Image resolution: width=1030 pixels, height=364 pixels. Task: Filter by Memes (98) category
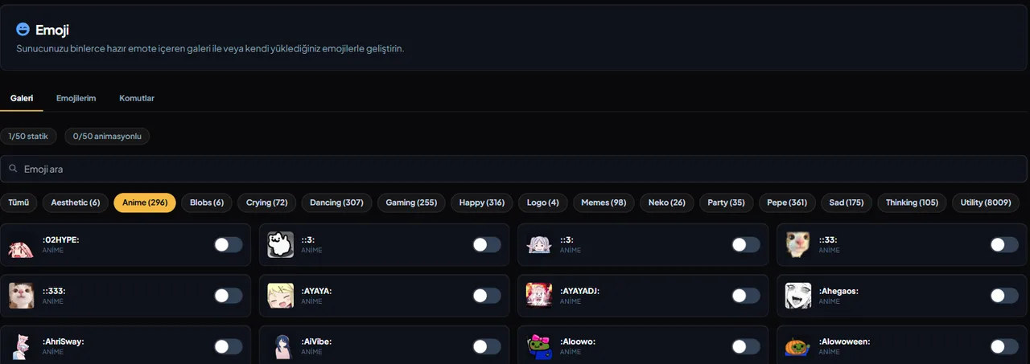pyautogui.click(x=604, y=202)
